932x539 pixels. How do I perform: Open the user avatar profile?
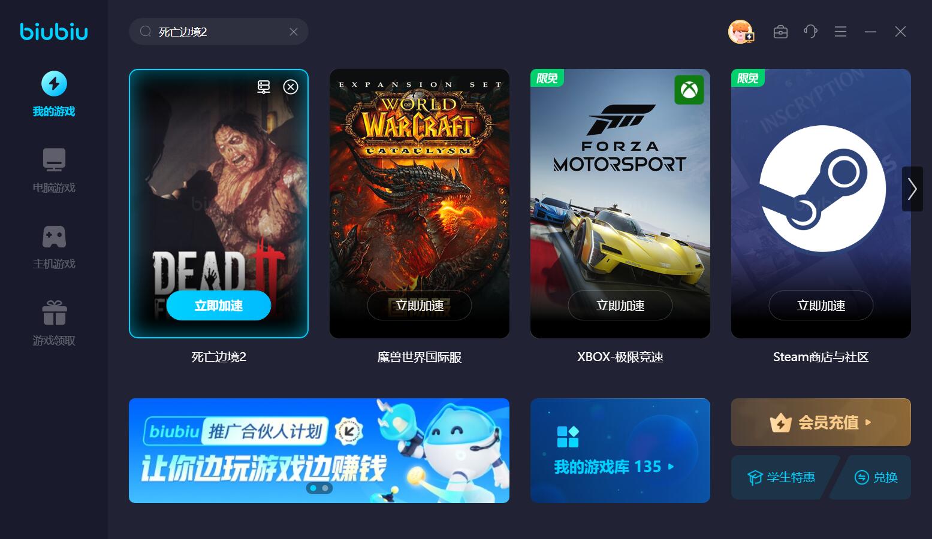[741, 32]
